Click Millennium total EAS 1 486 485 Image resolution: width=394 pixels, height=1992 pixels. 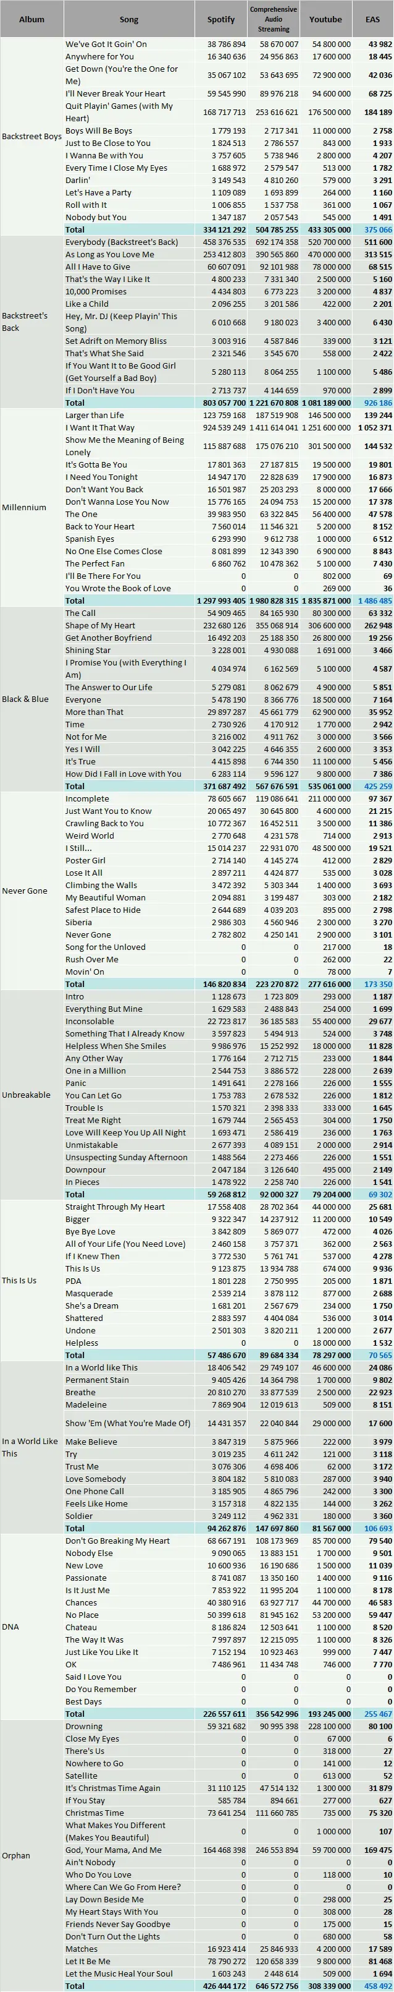tap(375, 601)
